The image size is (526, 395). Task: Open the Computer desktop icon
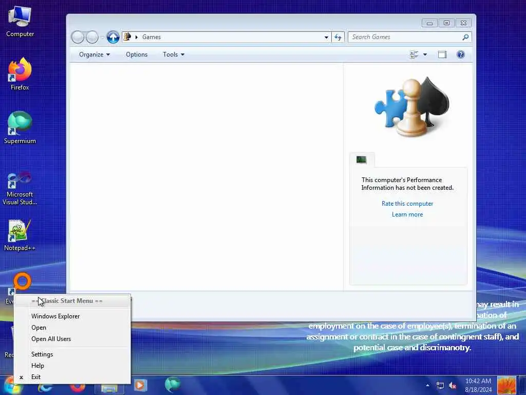20,22
